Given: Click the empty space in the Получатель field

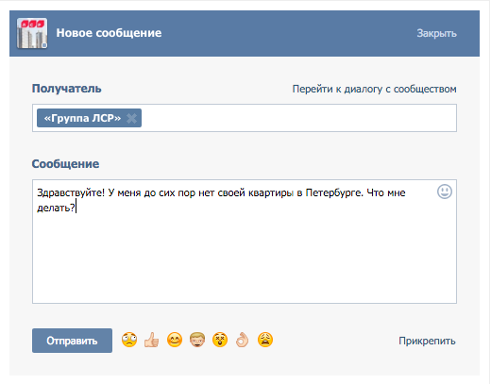Looking at the screenshot, I should tap(298, 118).
